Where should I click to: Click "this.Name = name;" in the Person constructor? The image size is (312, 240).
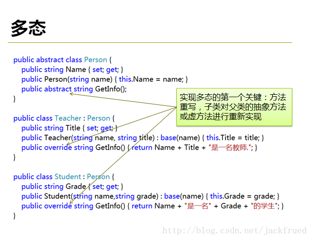(x=151, y=79)
